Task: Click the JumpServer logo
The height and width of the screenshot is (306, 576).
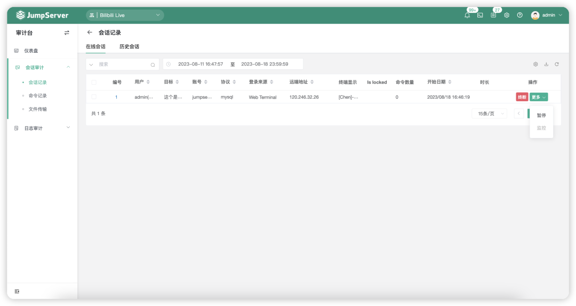Action: click(x=42, y=15)
